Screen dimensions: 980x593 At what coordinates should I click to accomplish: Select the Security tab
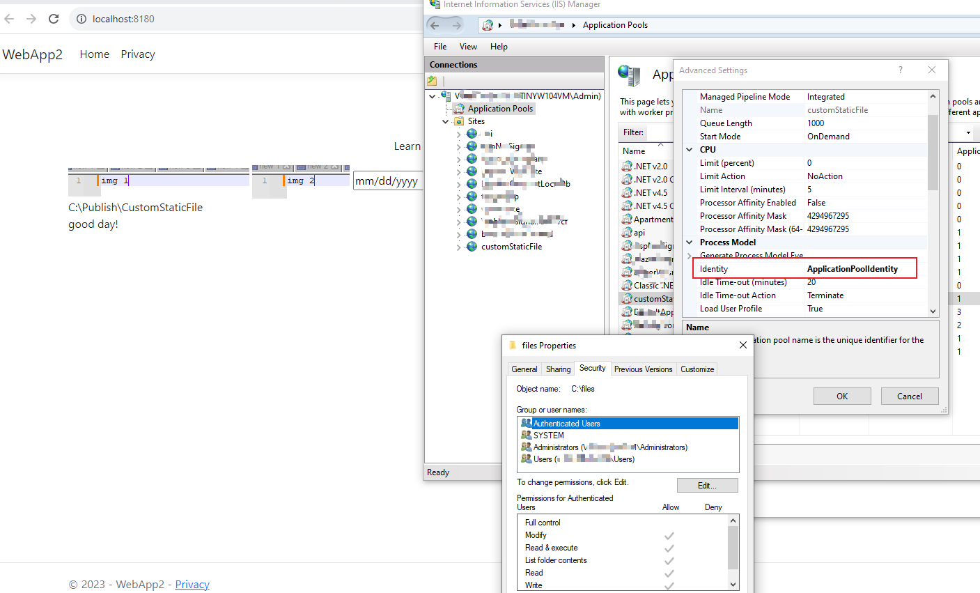tap(593, 368)
